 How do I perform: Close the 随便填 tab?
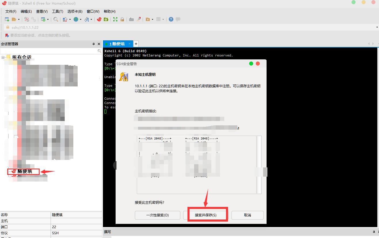(x=130, y=44)
